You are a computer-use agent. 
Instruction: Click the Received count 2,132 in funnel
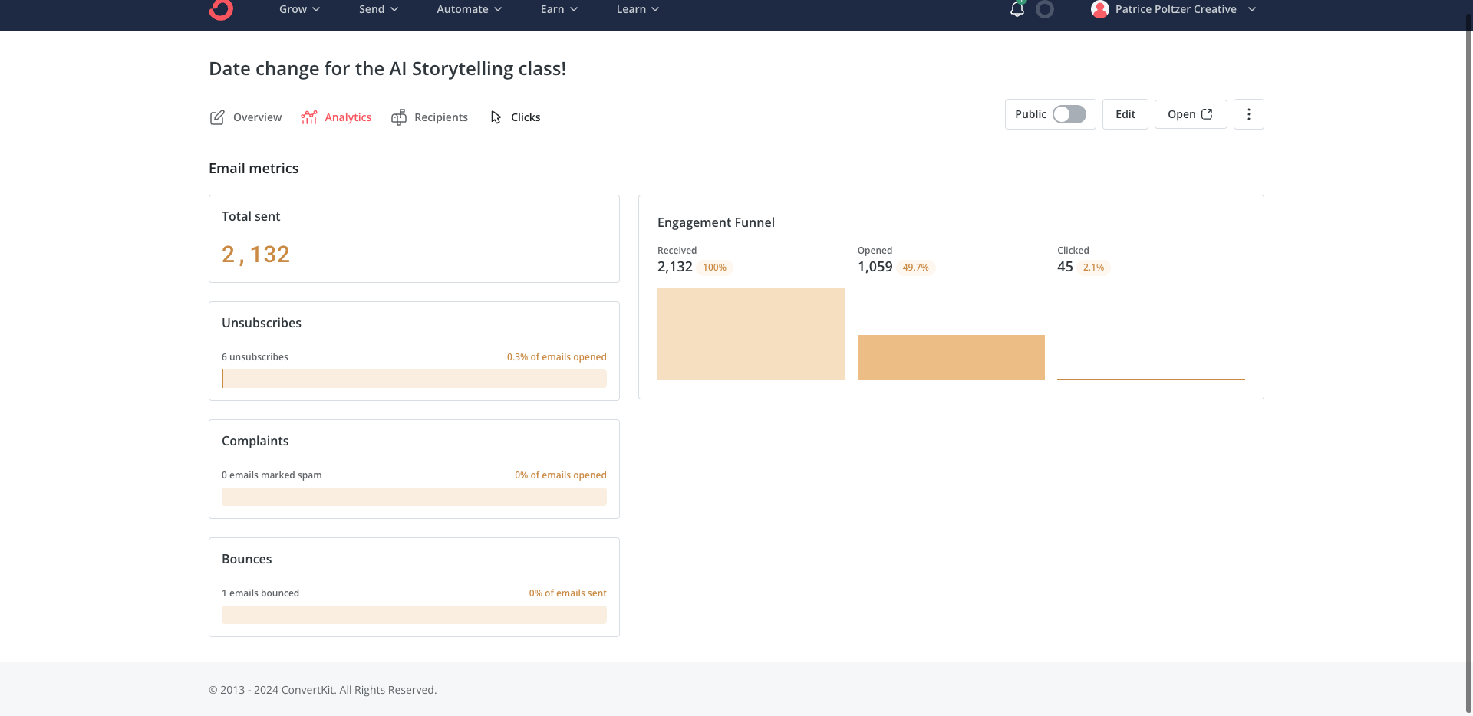coord(675,267)
